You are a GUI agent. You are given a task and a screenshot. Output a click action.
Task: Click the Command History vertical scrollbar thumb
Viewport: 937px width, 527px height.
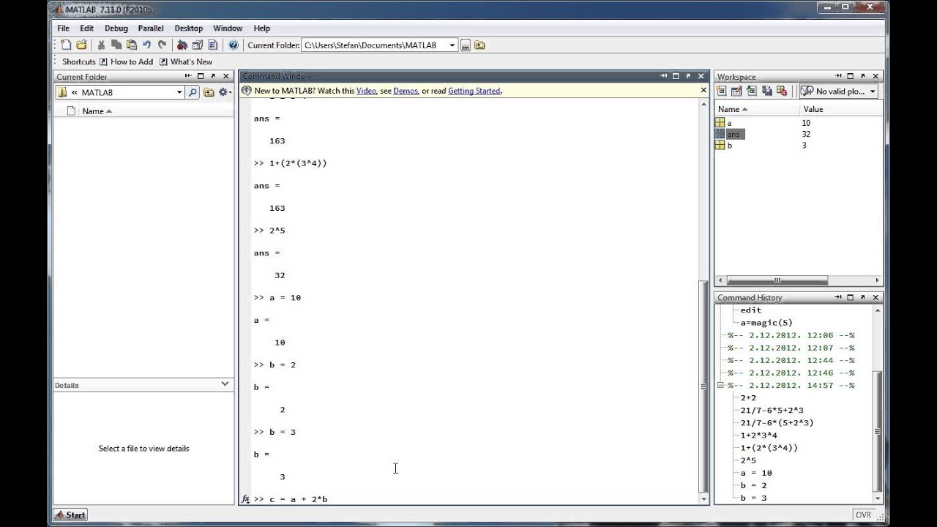pos(878,432)
